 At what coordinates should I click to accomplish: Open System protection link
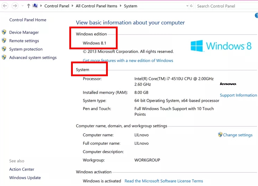pos(26,49)
